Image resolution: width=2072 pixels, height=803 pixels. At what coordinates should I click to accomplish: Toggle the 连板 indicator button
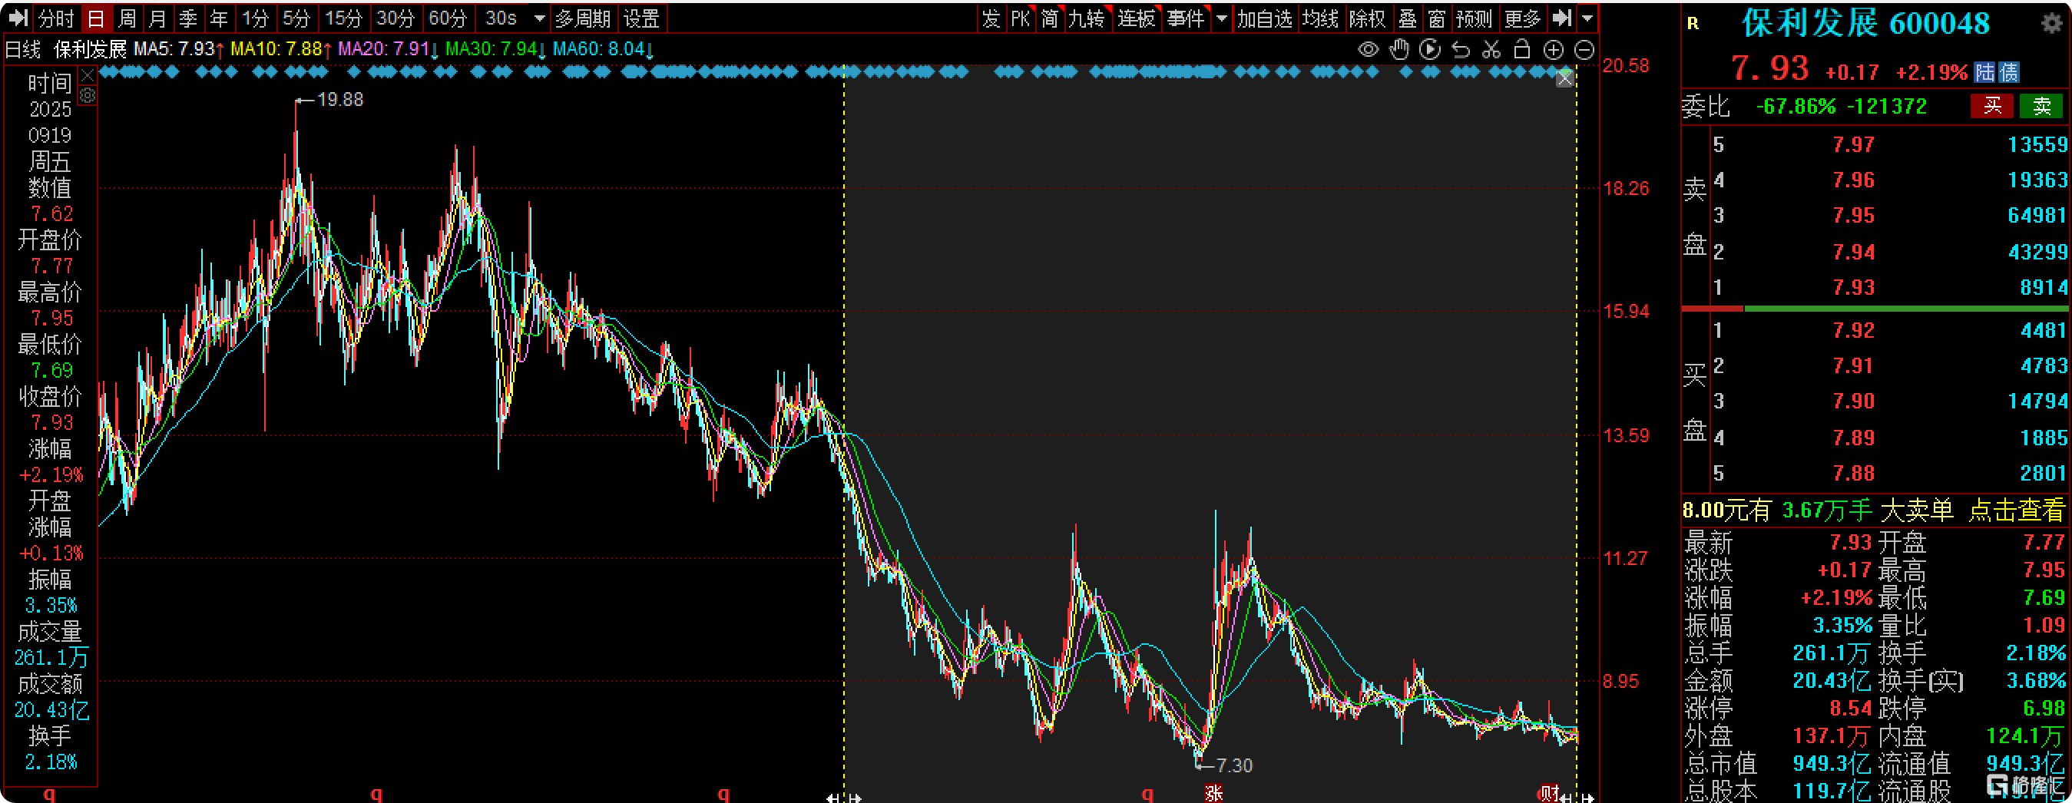click(x=1137, y=18)
